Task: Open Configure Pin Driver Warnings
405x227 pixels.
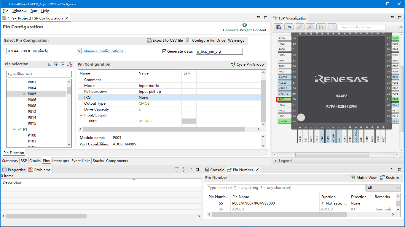Action: point(215,40)
